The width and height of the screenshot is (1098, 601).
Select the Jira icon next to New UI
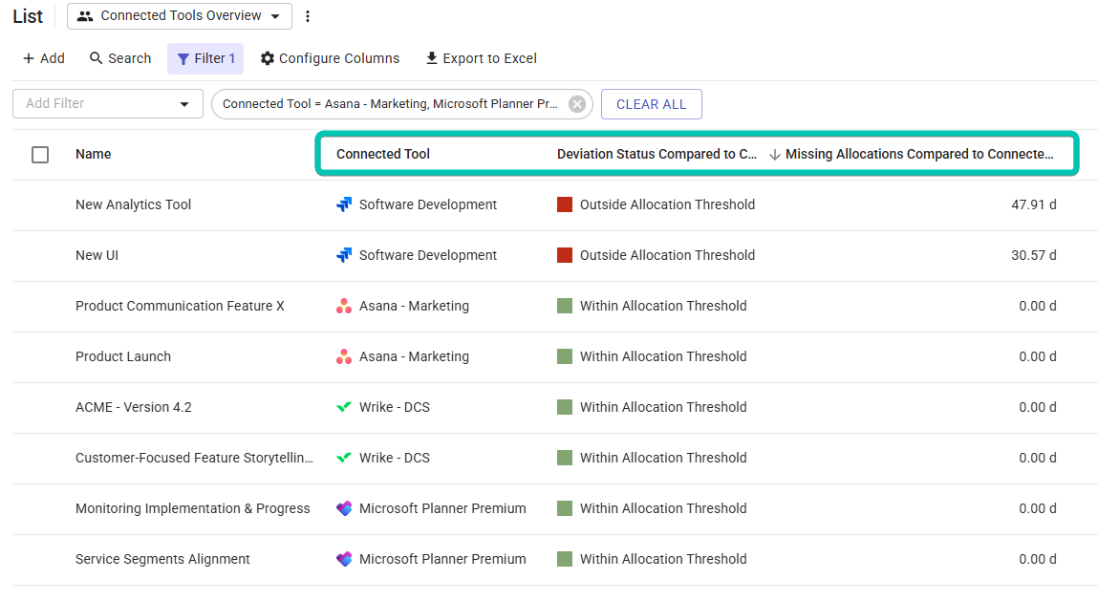point(344,255)
